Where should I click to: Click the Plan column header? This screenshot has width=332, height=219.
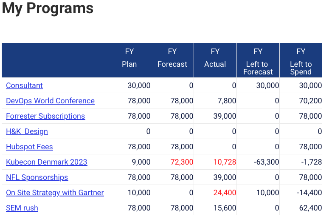(x=129, y=64)
